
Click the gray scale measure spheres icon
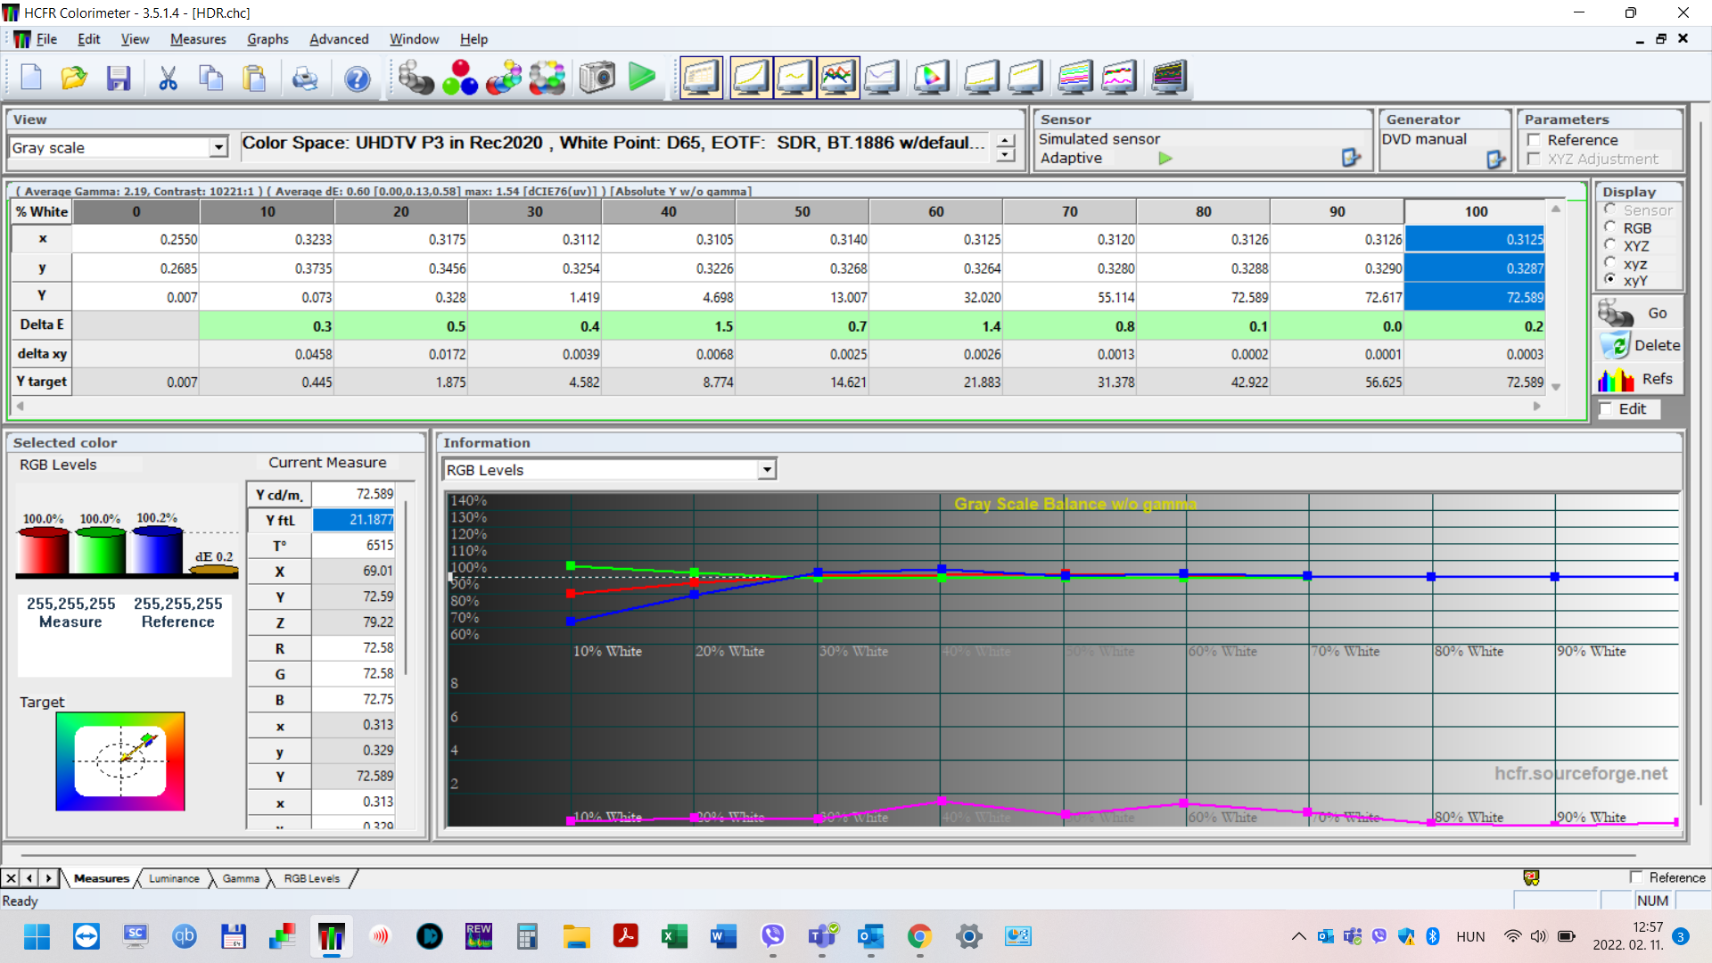(x=416, y=78)
